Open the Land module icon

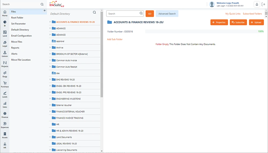tap(5, 33)
